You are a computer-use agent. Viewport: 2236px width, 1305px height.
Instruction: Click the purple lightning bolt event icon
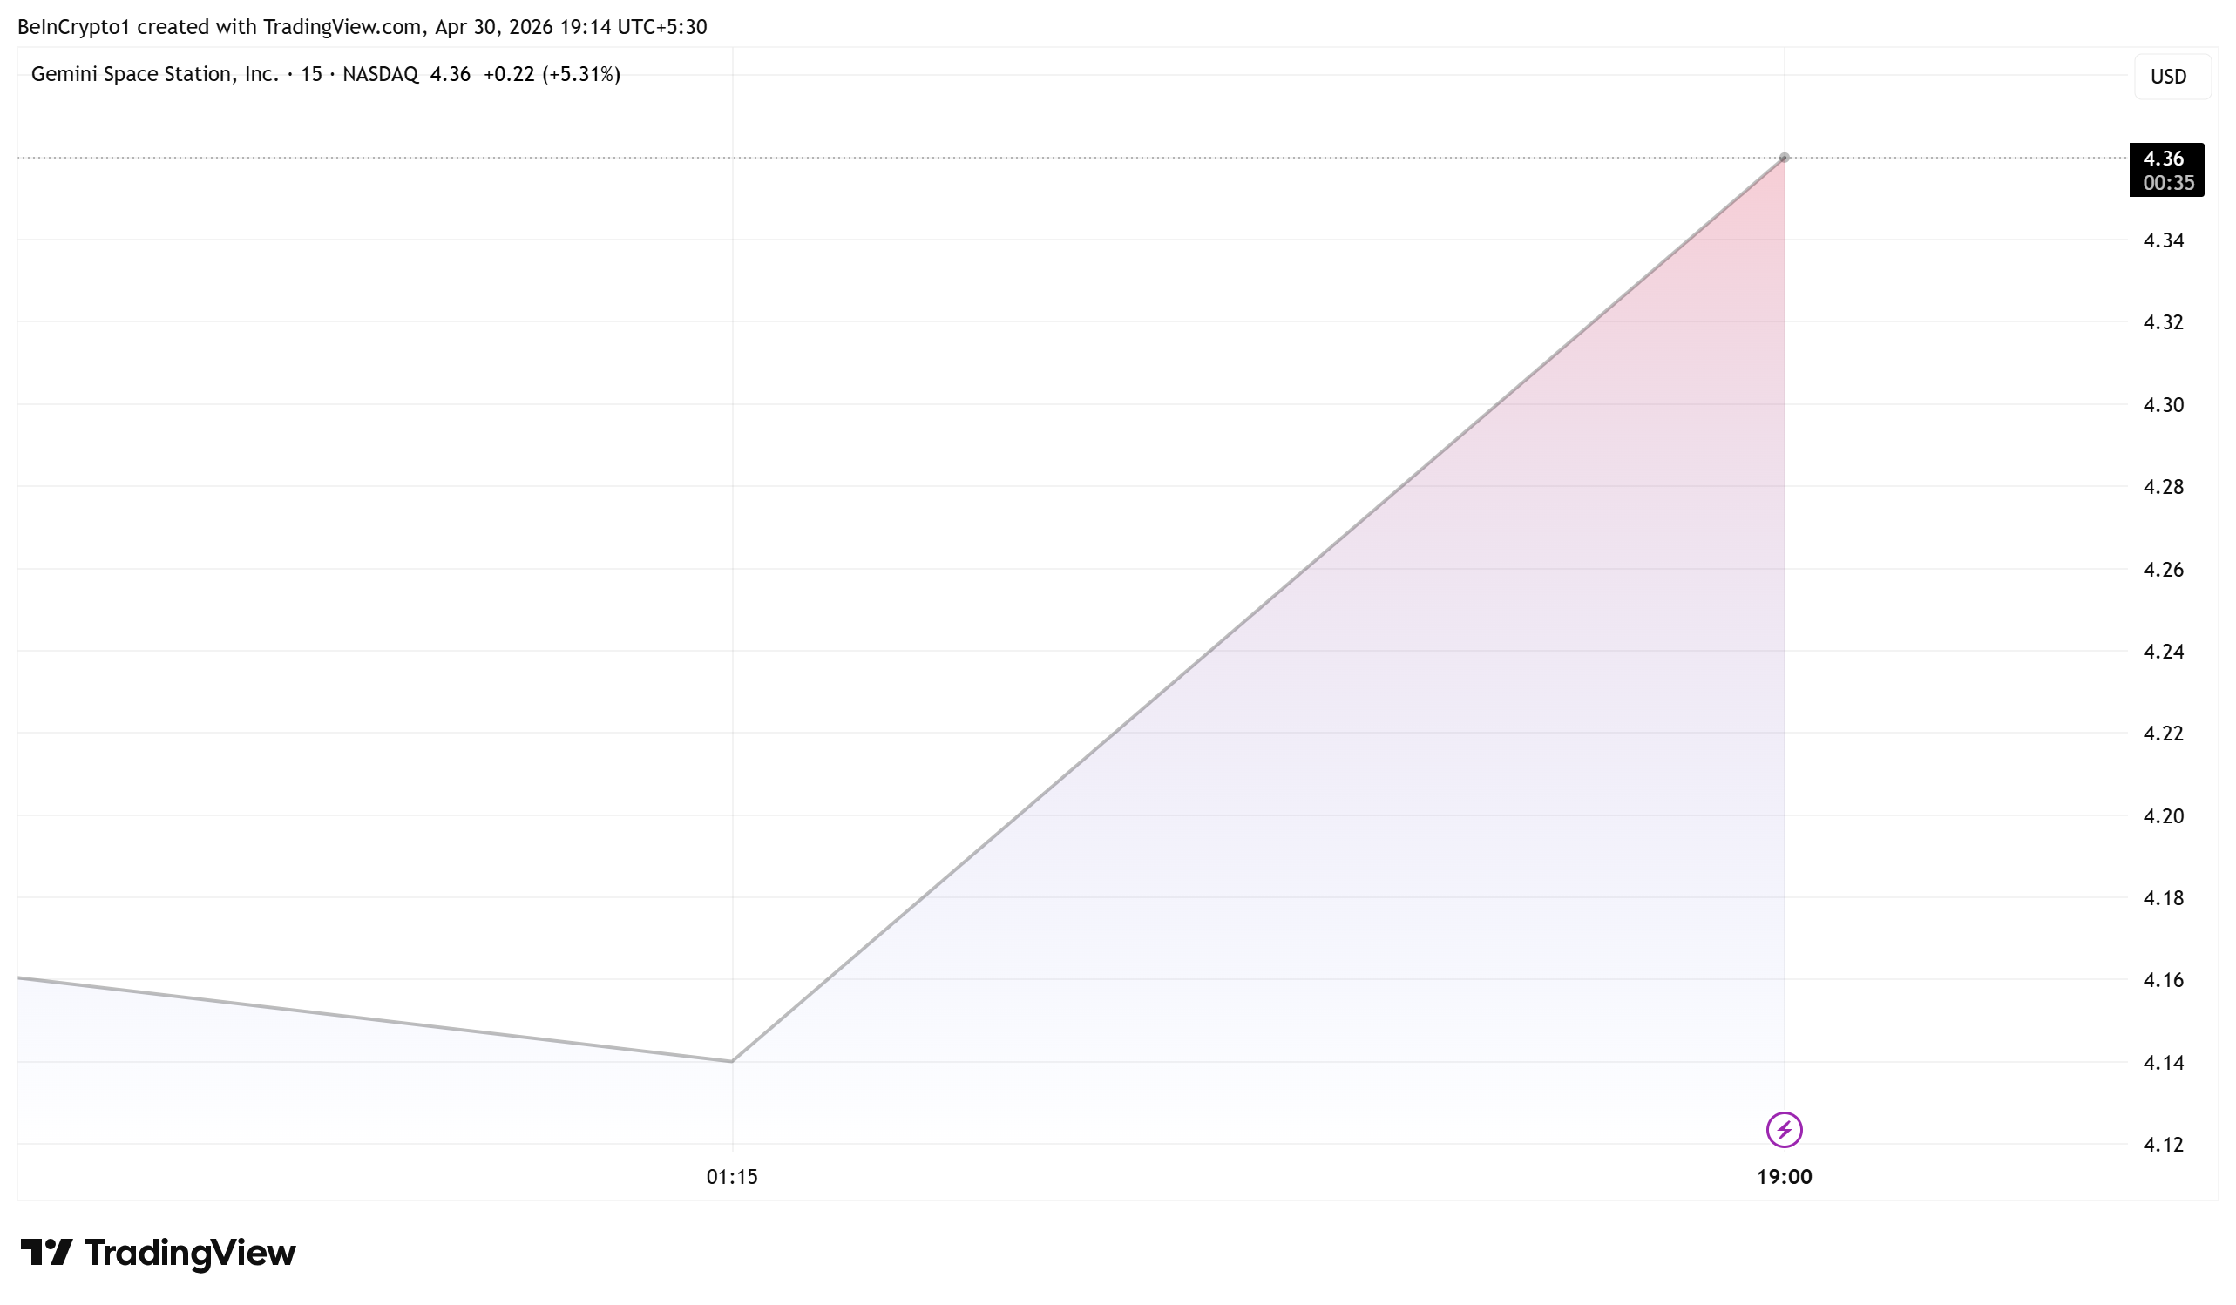click(1784, 1129)
